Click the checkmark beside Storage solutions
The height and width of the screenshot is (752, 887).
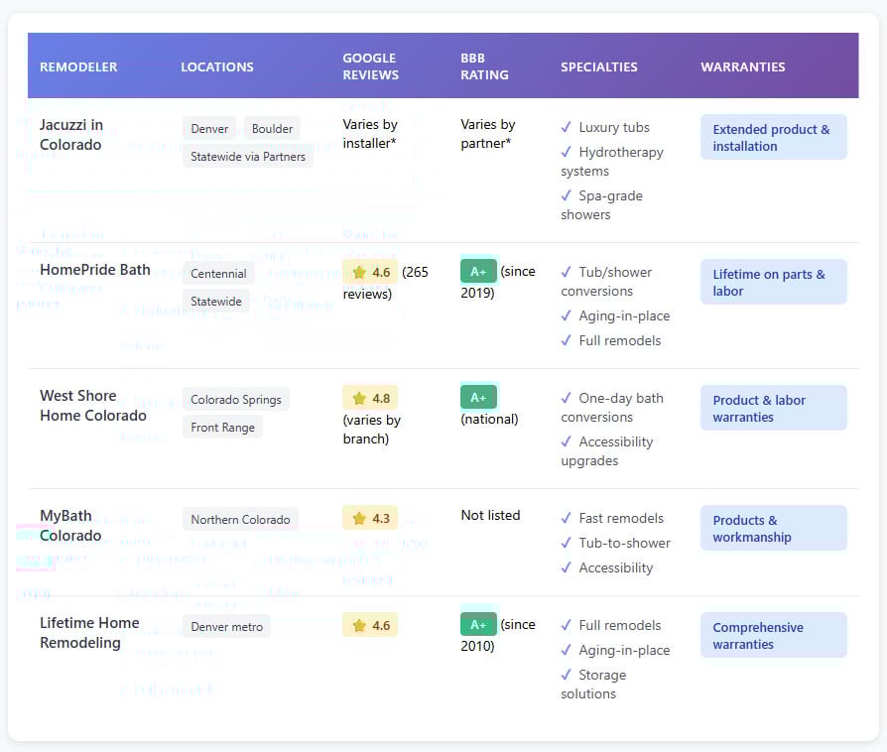567,675
